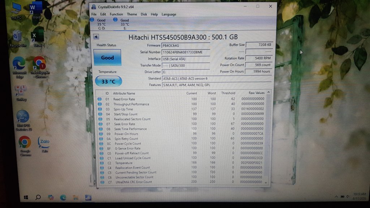
Task: Open the Word desktop shortcut
Action: coord(36,10)
